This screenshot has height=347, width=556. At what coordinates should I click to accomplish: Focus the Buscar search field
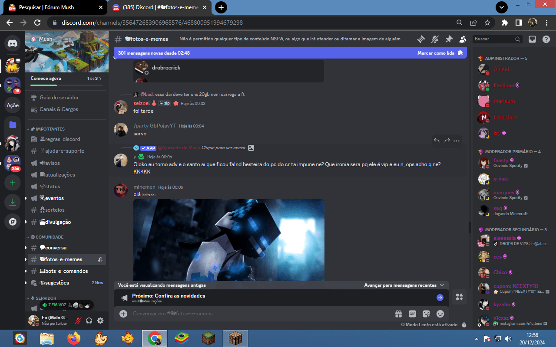(x=497, y=39)
